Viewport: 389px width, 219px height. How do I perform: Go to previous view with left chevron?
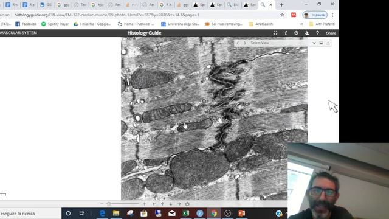point(238,43)
